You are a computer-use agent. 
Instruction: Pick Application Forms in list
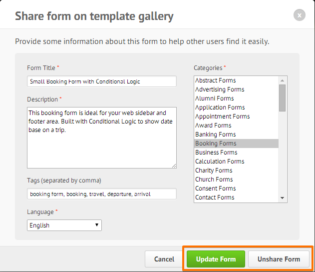(x=220, y=107)
